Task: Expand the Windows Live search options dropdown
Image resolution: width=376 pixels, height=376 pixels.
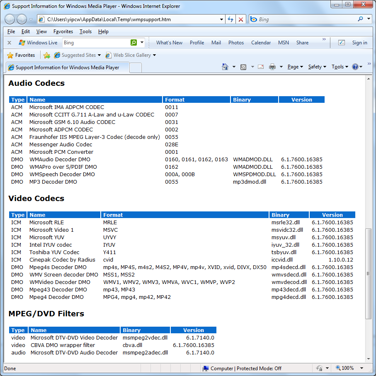Action: pos(142,43)
